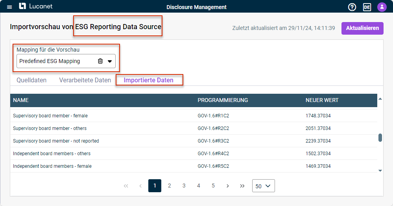Click the scrollbar down arrow
This screenshot has height=206, width=393.
[380, 171]
